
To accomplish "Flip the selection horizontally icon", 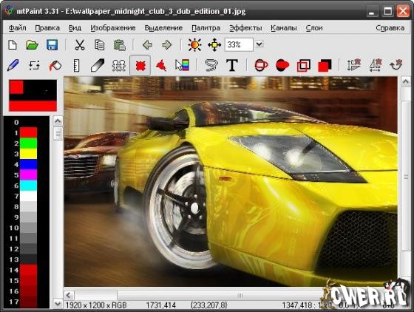I will point(376,65).
